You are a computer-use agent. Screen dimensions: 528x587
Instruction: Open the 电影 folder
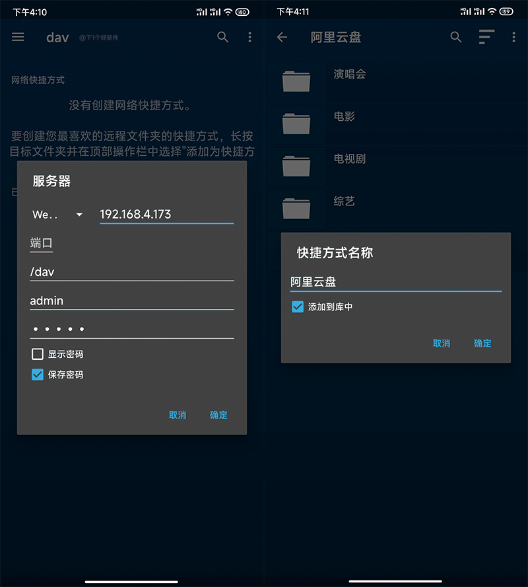(x=396, y=123)
